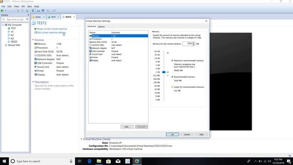Click the green Power On toolbar button
The width and height of the screenshot is (293, 165).
point(2,11)
